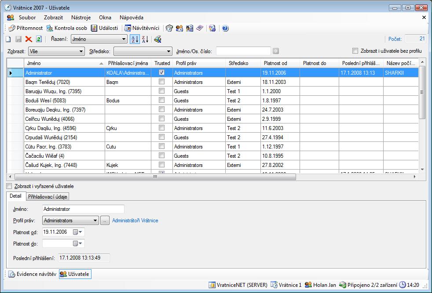Check Trusted for Cůtu Pacr

coord(162,146)
